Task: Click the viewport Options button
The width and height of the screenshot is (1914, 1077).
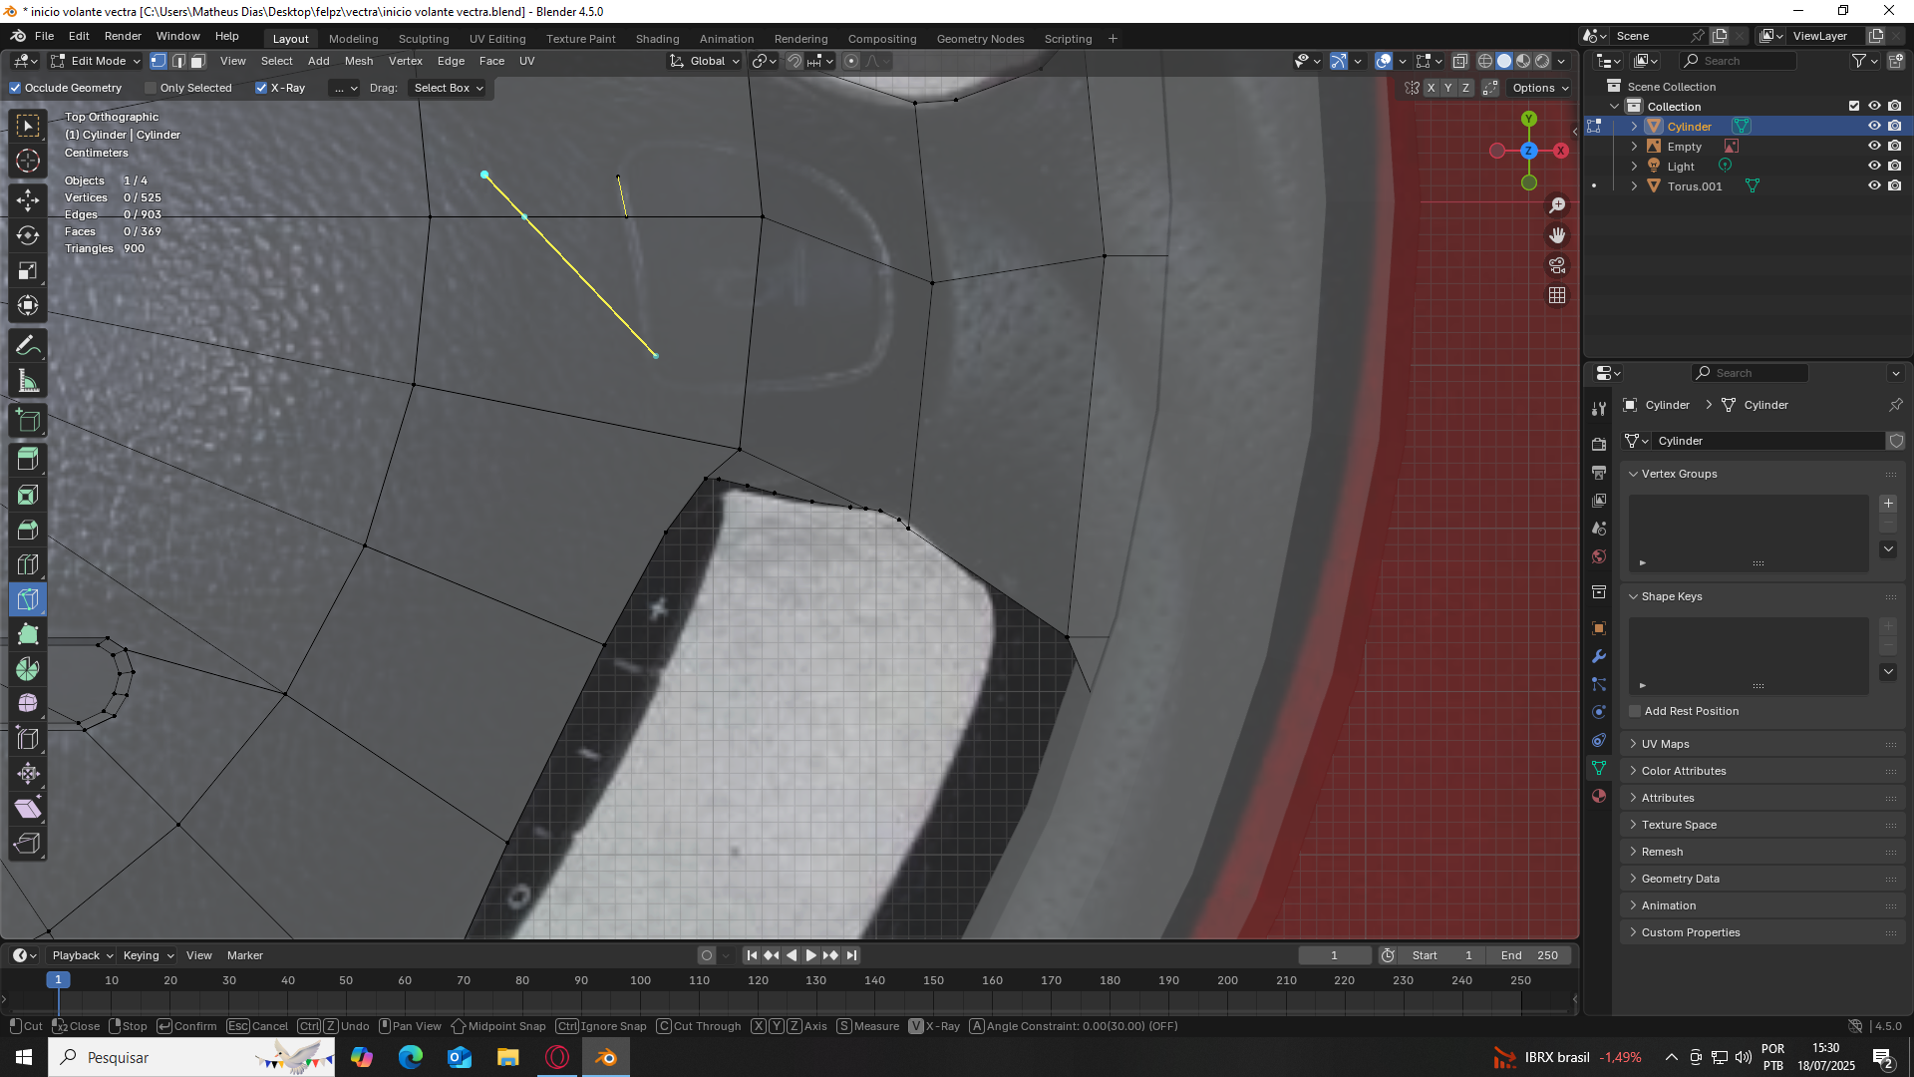Action: click(x=1539, y=88)
